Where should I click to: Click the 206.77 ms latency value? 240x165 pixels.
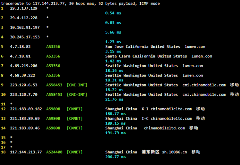pos(114,157)
